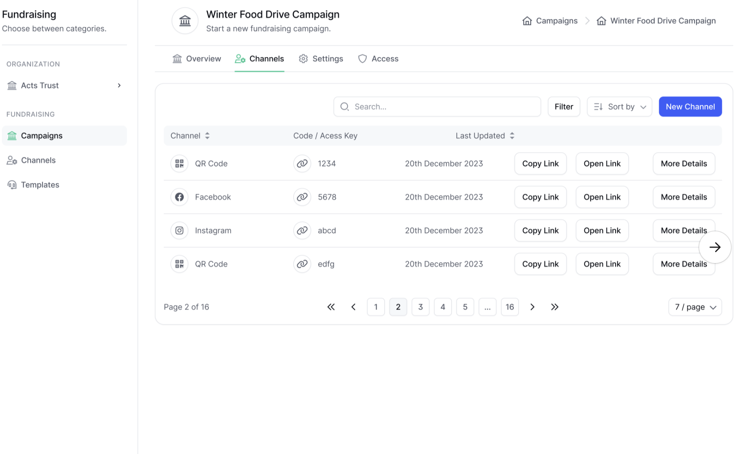Open the Sort by dropdown

tap(619, 107)
